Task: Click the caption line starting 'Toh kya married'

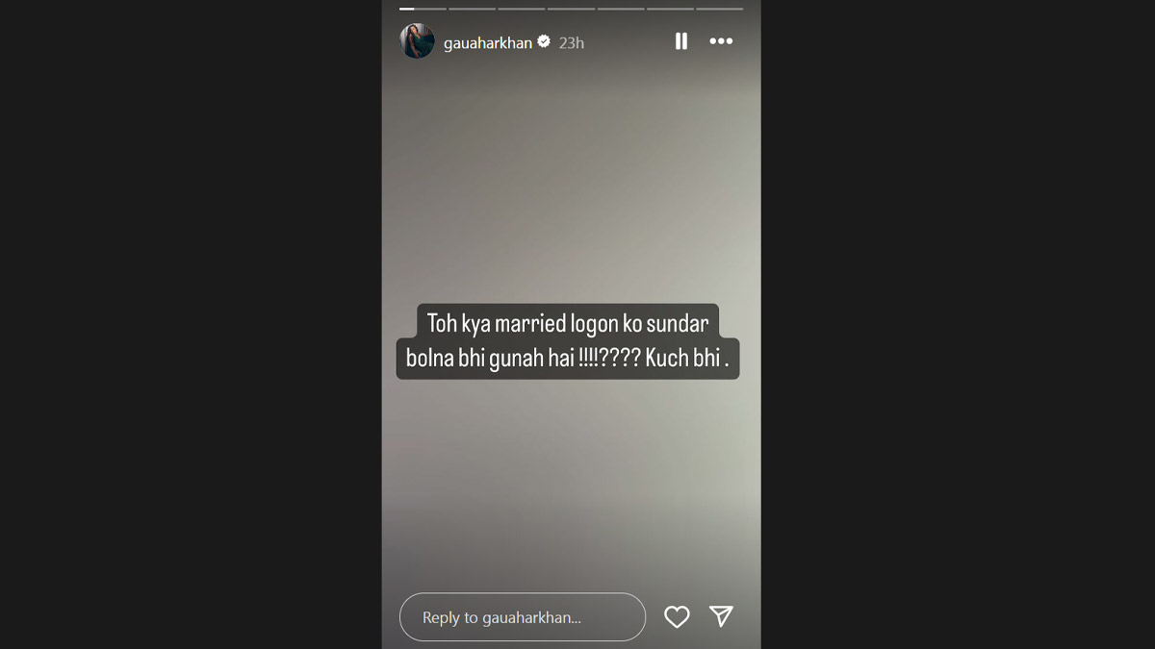Action: (568, 323)
